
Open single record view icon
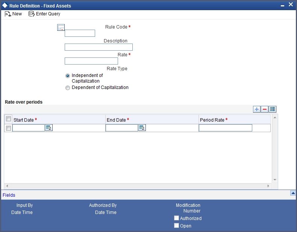point(273,109)
